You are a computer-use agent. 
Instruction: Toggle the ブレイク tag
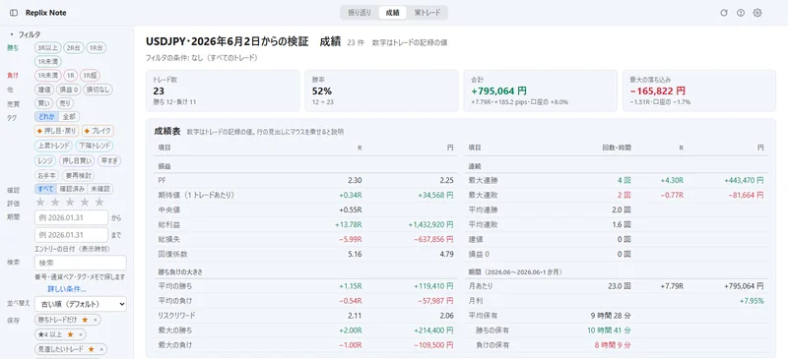[x=98, y=131]
